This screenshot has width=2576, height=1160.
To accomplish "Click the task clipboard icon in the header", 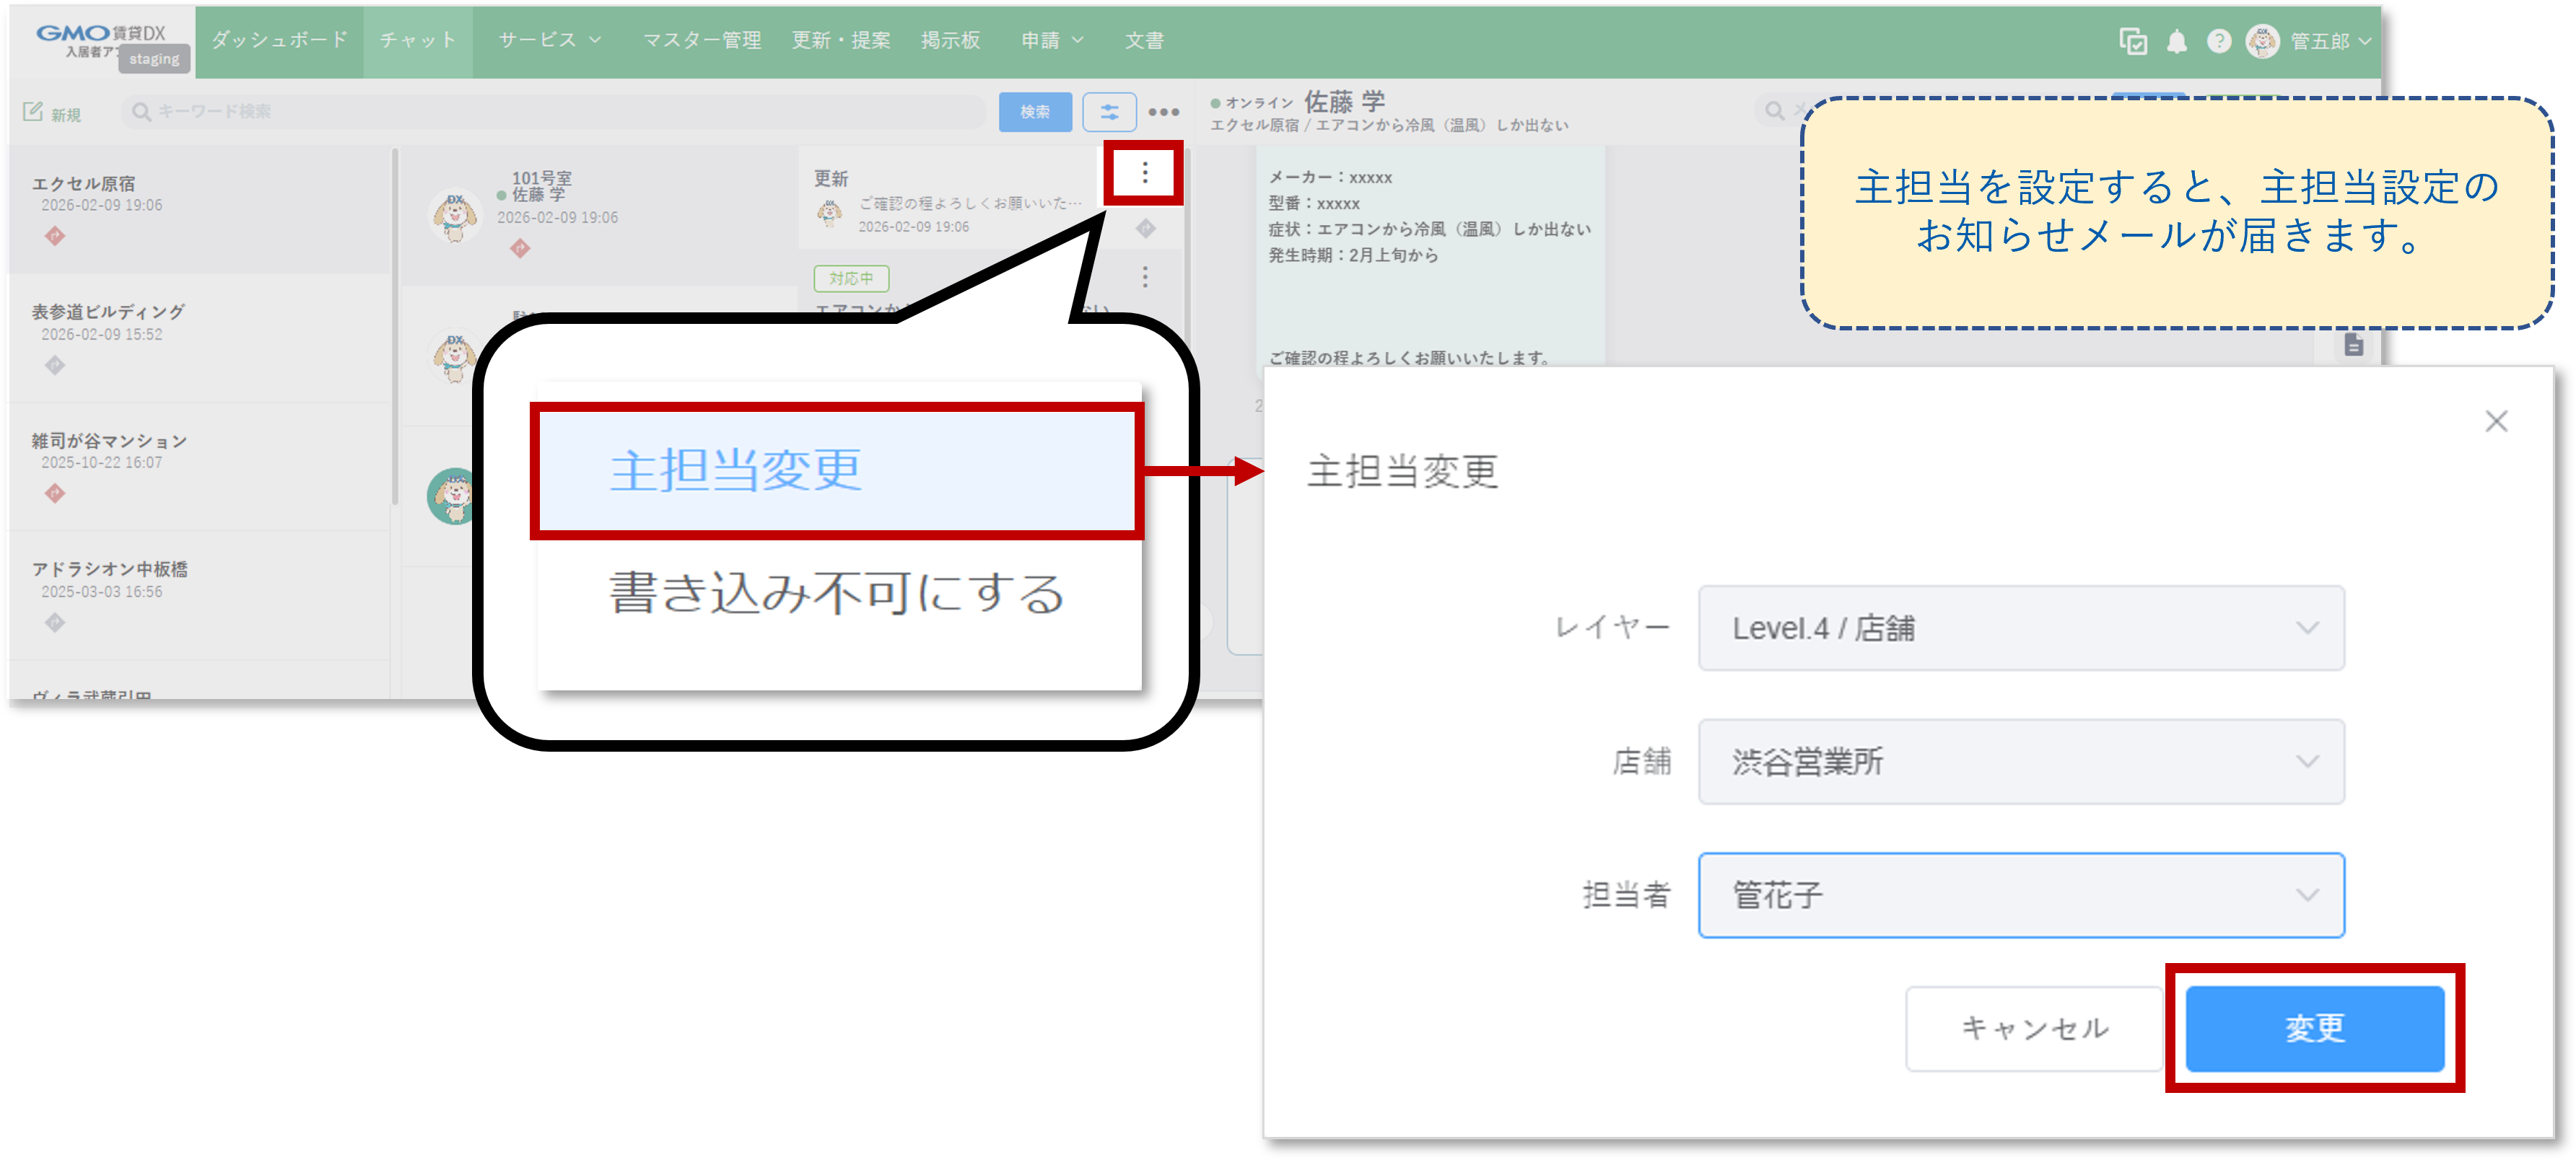I will pyautogui.click(x=2134, y=41).
